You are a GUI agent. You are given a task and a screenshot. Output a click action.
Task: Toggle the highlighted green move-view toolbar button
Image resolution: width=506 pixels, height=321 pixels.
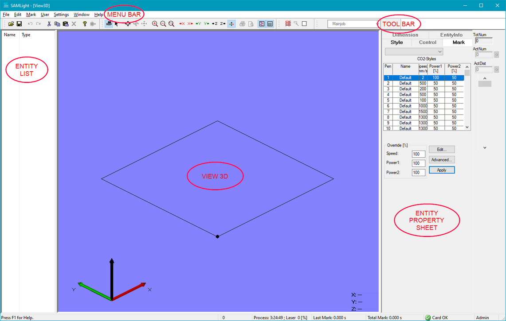(231, 24)
